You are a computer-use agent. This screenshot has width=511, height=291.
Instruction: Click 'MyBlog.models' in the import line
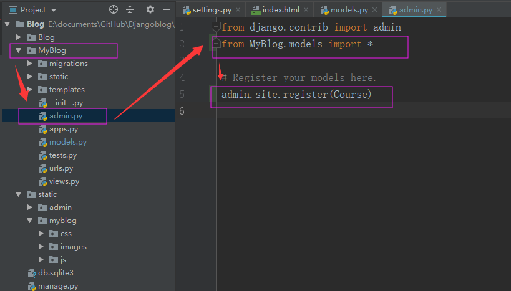pos(286,44)
